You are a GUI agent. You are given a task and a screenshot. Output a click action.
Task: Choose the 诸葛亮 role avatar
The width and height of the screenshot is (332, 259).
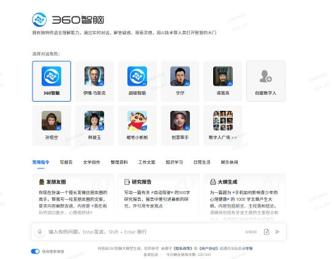pyautogui.click(x=223, y=76)
